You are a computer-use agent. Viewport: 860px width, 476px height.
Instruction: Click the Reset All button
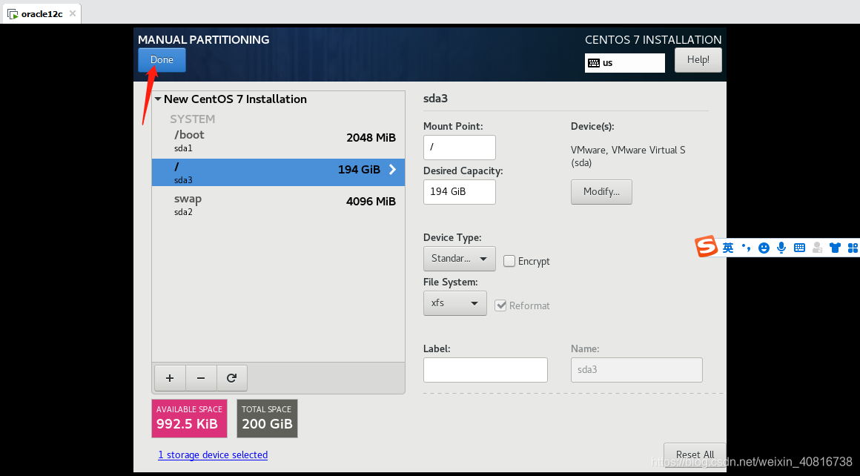click(x=695, y=454)
